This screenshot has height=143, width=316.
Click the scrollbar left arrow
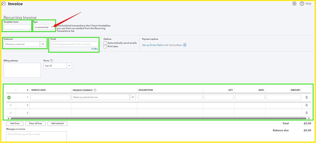(8, 118)
